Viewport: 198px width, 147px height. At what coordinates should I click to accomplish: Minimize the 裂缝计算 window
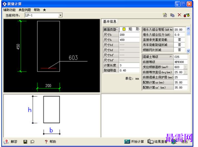point(177,4)
